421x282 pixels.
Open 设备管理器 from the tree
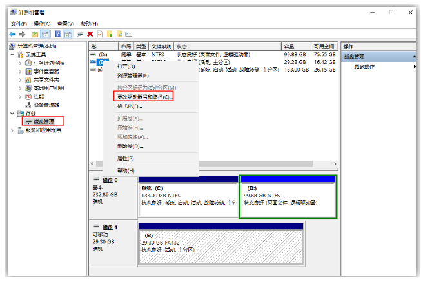[x=46, y=105]
